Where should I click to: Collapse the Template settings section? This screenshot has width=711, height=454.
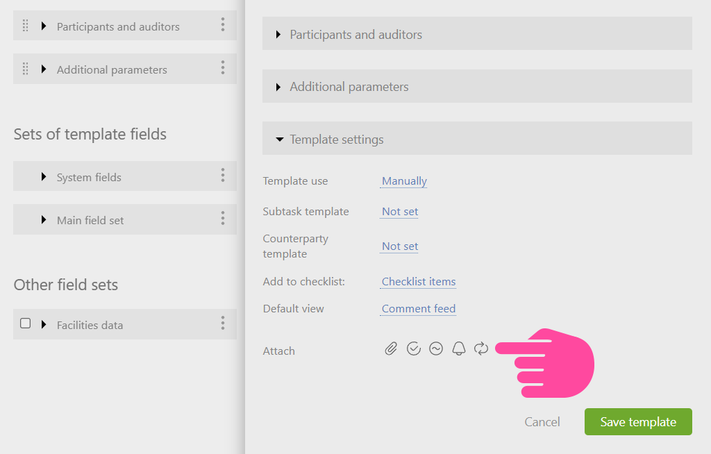[477, 139]
